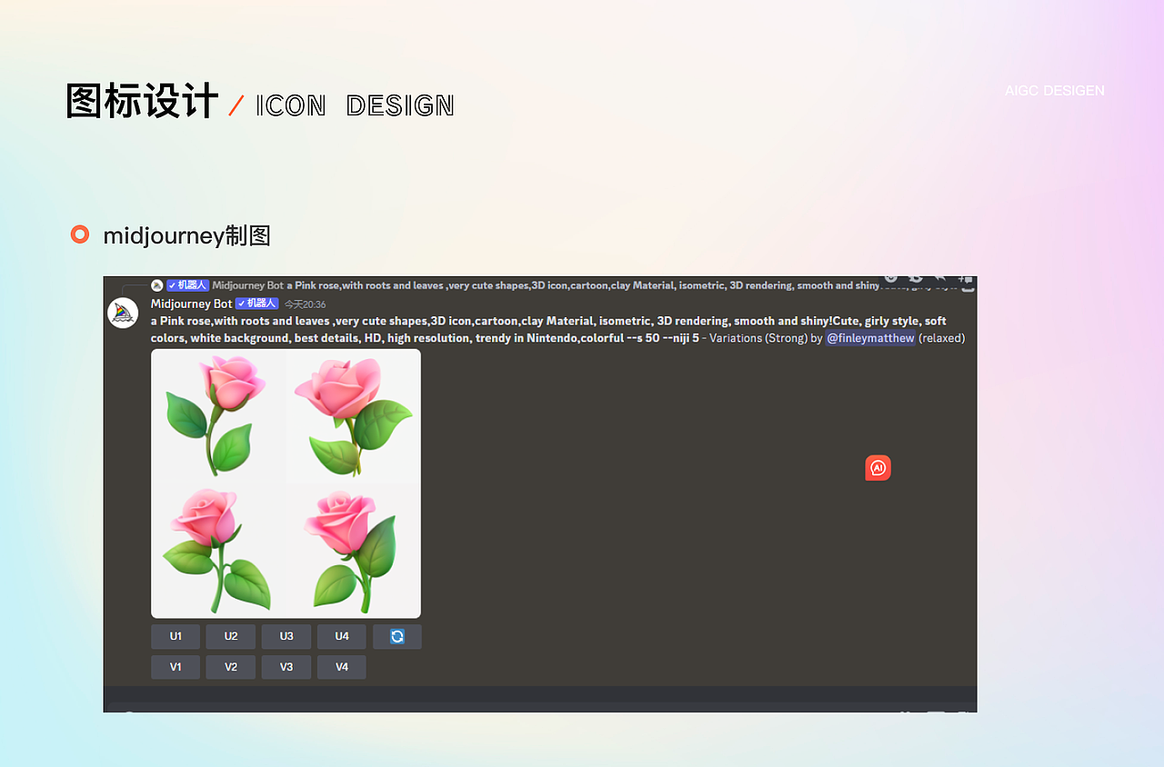
Task: Click the U2 upscale button
Action: pyautogui.click(x=231, y=636)
